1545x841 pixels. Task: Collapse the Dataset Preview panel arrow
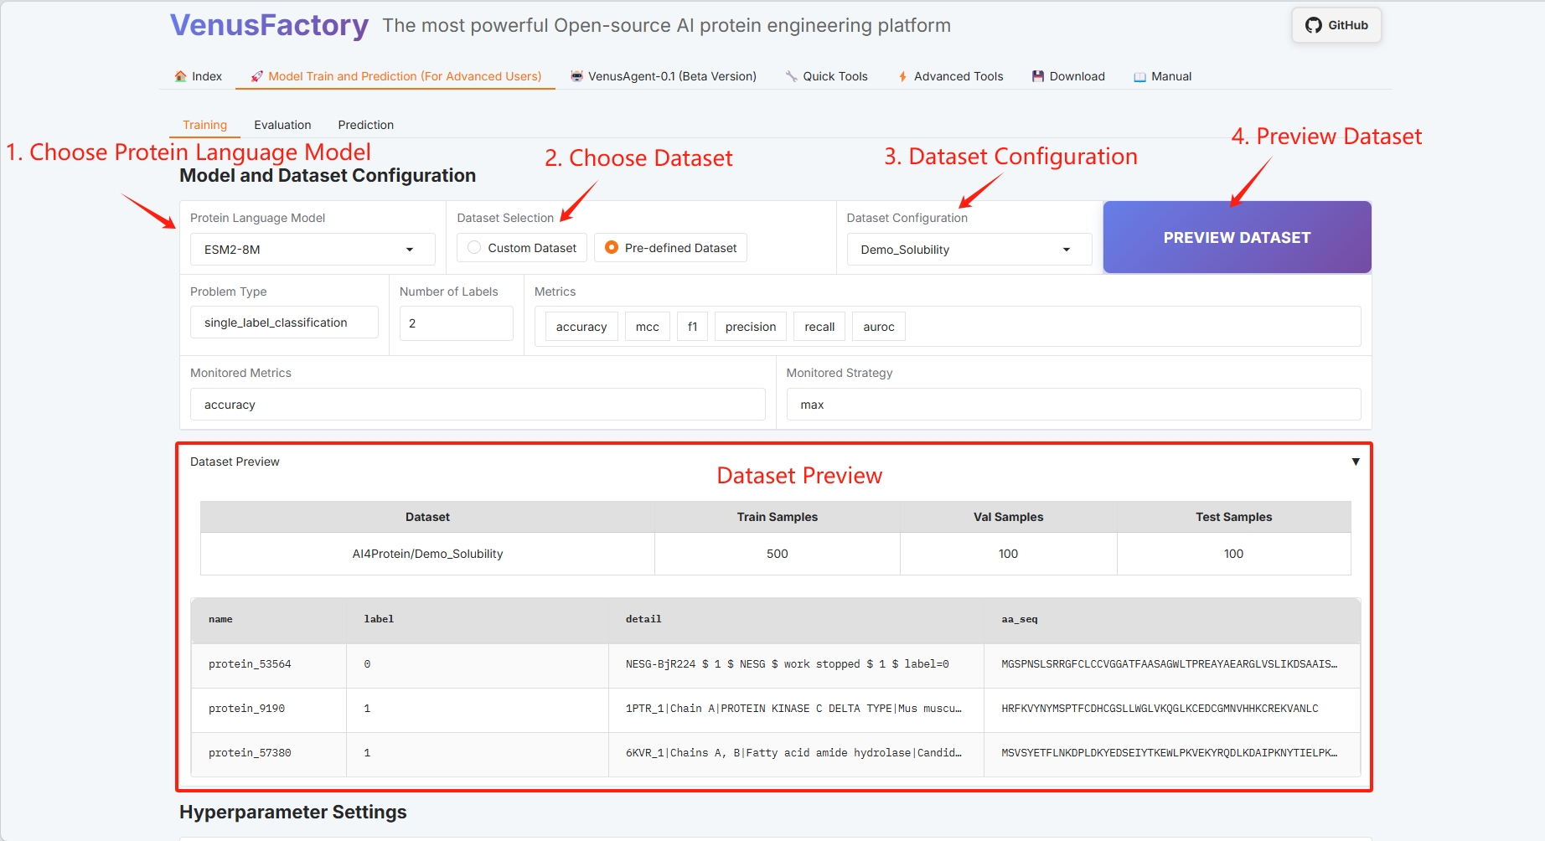1355,462
